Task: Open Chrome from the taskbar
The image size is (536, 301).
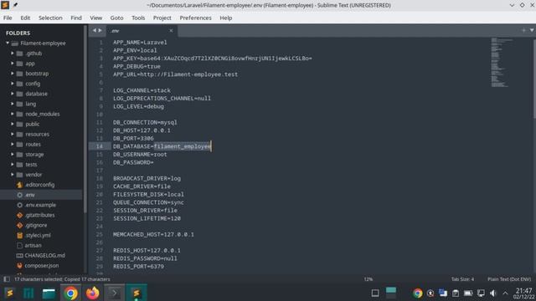Action: (x=70, y=293)
